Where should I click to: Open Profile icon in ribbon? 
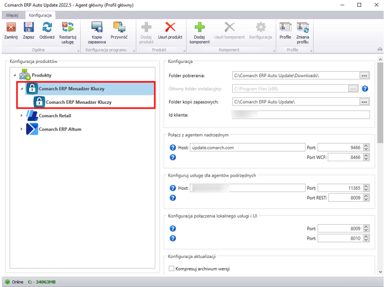pos(285,27)
